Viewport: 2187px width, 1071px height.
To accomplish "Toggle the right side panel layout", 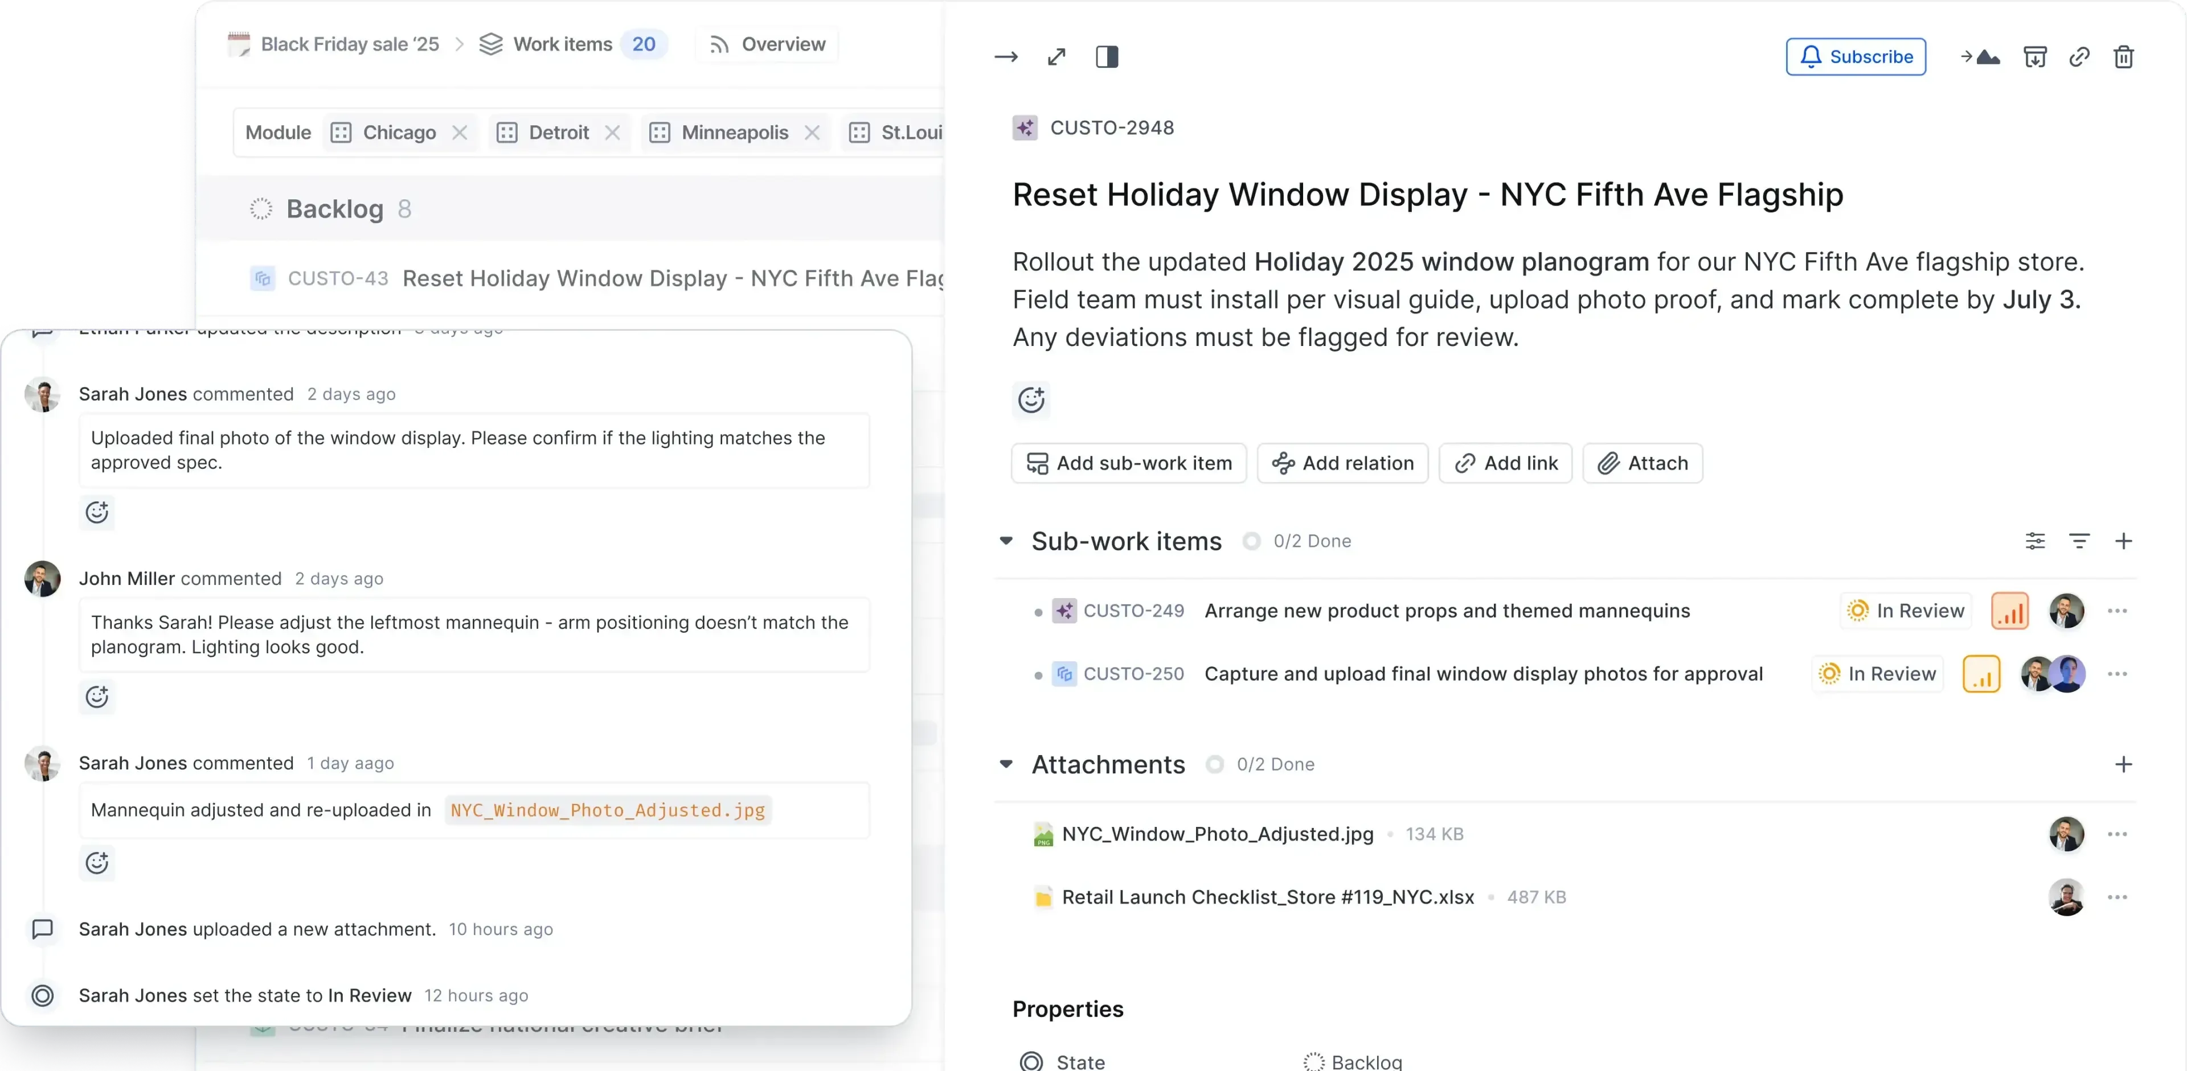I will coord(1107,57).
